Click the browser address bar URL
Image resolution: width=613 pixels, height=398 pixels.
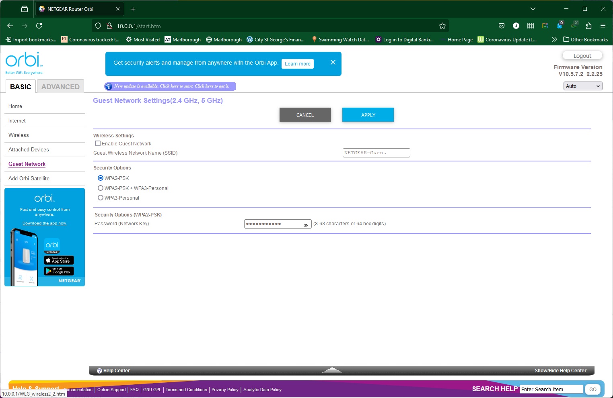pos(139,26)
